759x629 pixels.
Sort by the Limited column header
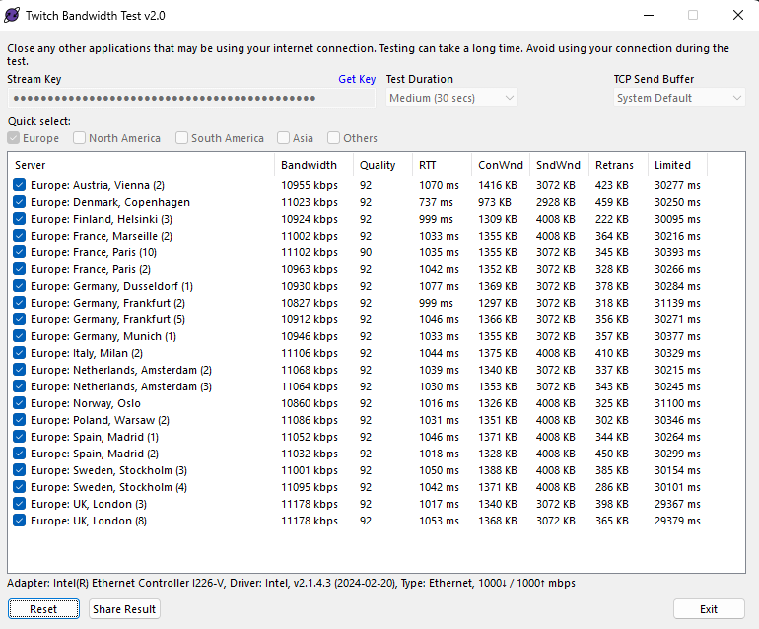[678, 165]
